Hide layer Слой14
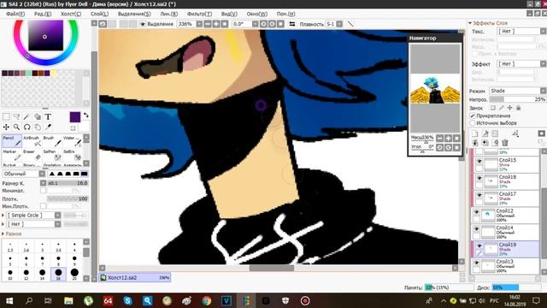 point(477,228)
